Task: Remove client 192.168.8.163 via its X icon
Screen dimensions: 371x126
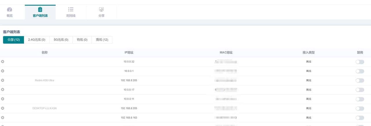Action: pyautogui.click(x=3, y=118)
